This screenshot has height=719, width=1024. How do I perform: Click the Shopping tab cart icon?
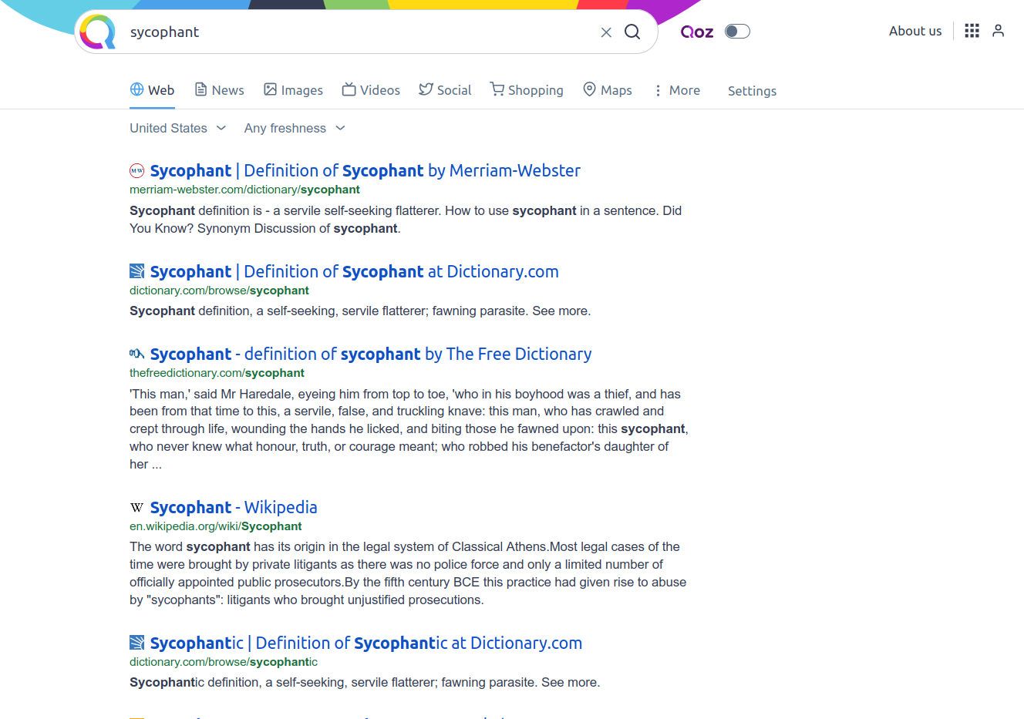[x=497, y=89]
